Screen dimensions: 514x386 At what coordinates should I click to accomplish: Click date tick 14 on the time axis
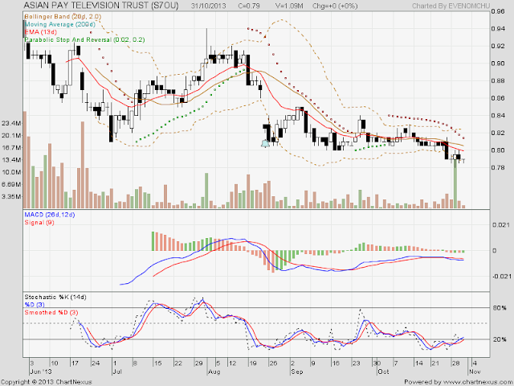click(418, 363)
